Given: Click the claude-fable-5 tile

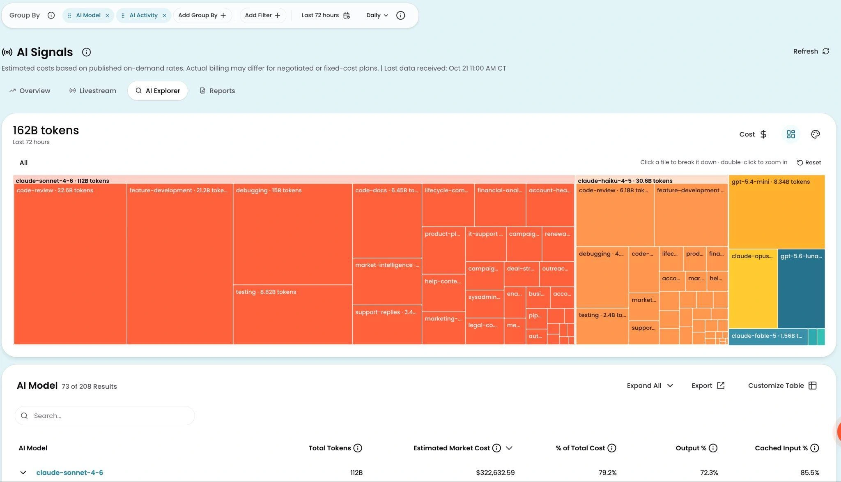Looking at the screenshot, I should (x=768, y=337).
